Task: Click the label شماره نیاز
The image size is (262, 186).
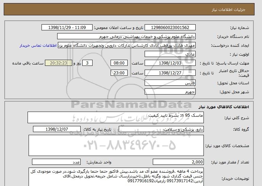Action: pyautogui.click(x=240, y=28)
